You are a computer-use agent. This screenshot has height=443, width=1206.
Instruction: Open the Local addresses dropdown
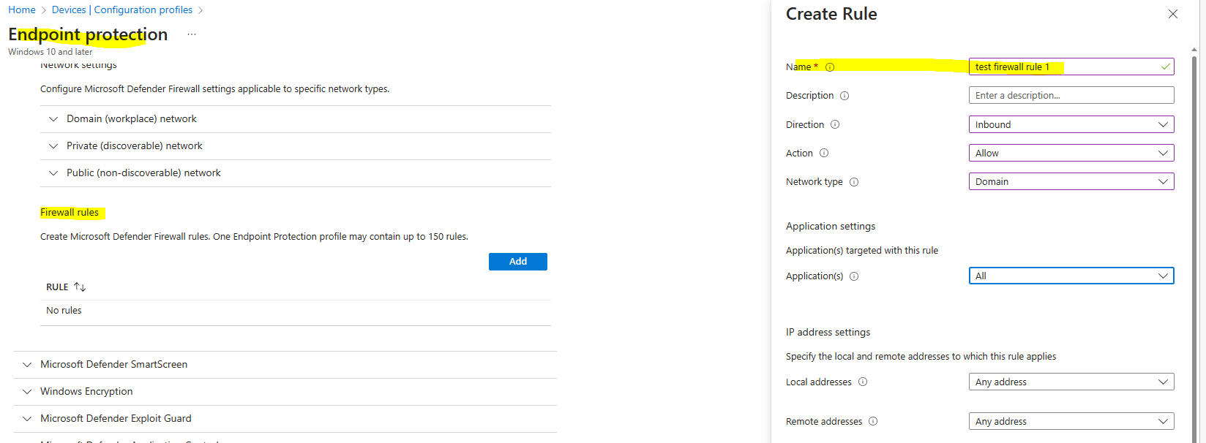(1071, 382)
